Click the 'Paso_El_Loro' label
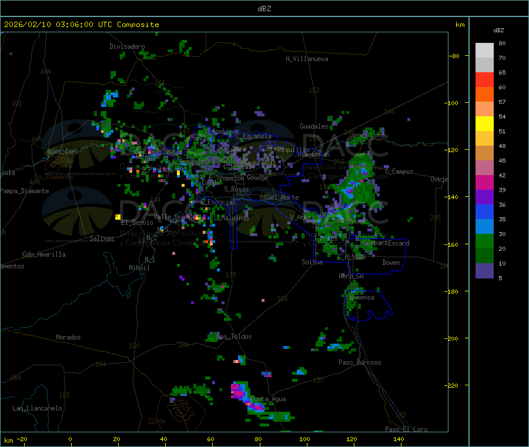Screen dimensions: 529x447 coord(406,429)
